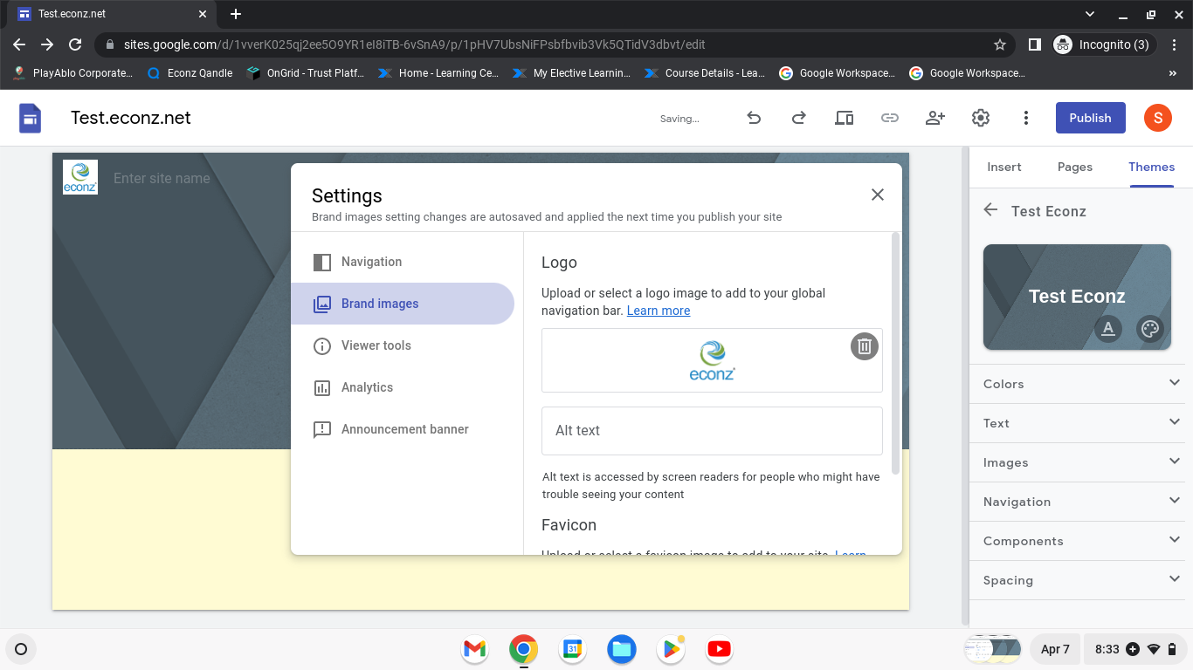The width and height of the screenshot is (1193, 670).
Task: Open the device preview icon
Action: coord(844,118)
